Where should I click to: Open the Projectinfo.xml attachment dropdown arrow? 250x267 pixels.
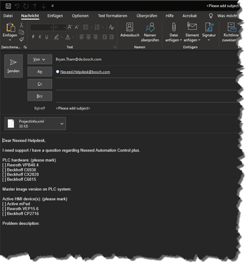pyautogui.click(x=62, y=123)
